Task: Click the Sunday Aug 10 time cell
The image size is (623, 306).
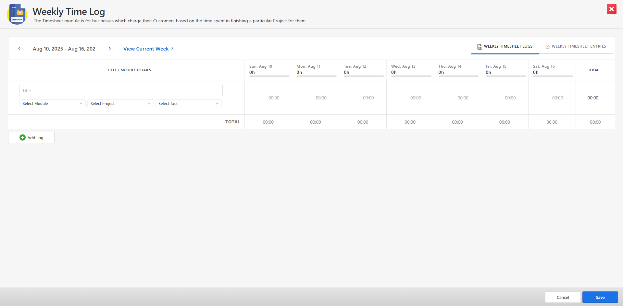Action: 273,98
